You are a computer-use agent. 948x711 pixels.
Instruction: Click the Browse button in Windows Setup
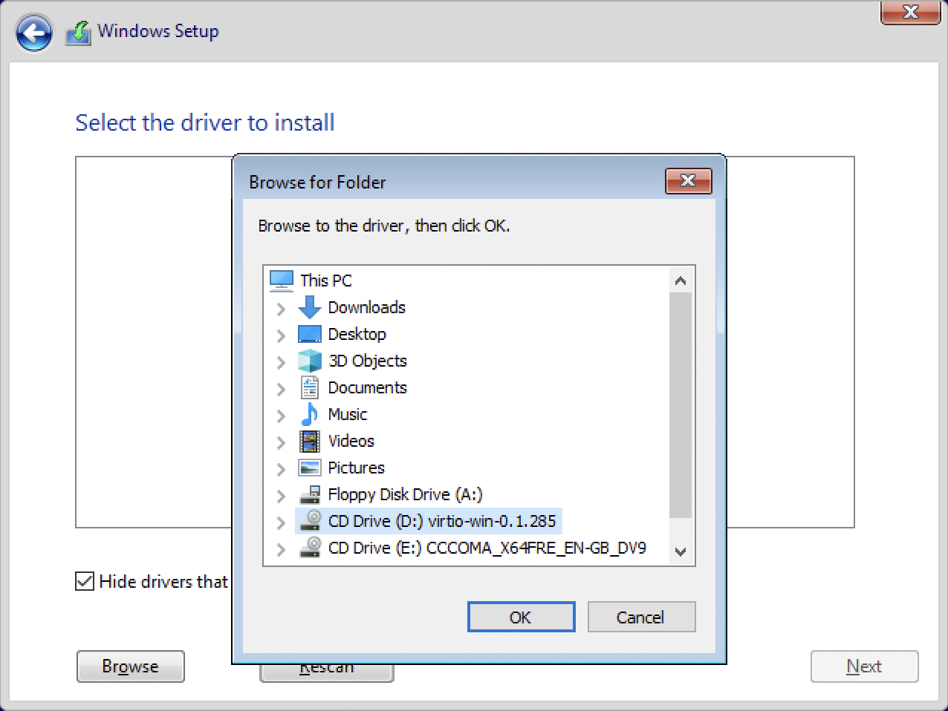[x=130, y=666]
